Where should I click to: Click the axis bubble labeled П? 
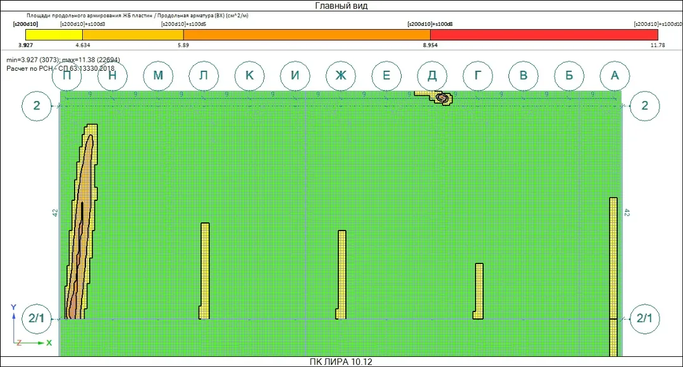click(66, 76)
